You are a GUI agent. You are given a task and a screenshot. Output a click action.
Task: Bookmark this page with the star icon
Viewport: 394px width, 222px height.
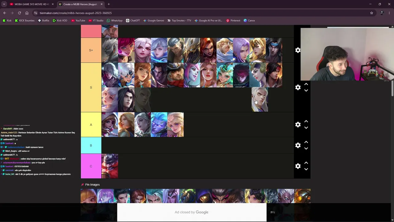pos(372,13)
